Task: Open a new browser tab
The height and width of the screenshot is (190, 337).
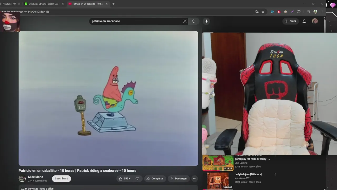Action: pyautogui.click(x=113, y=4)
